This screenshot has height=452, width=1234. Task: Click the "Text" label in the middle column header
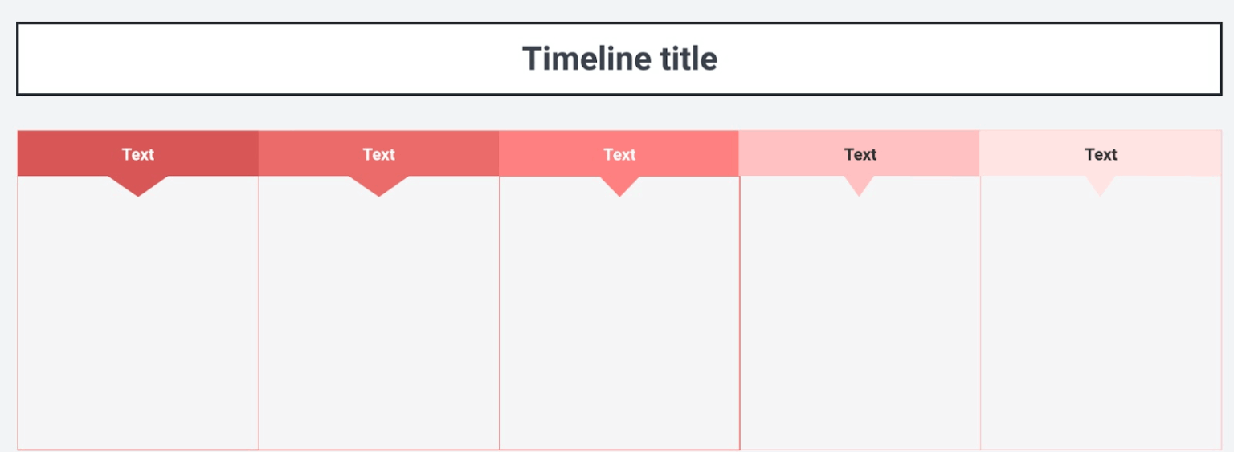[619, 154]
